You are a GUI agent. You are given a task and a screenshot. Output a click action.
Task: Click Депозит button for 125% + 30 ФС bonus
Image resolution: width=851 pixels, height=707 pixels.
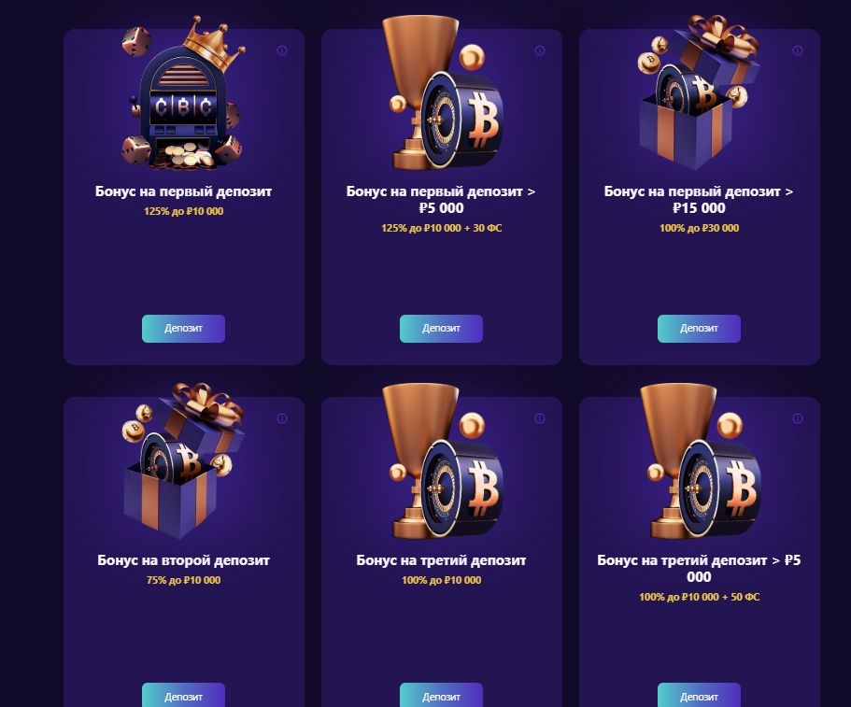point(441,328)
